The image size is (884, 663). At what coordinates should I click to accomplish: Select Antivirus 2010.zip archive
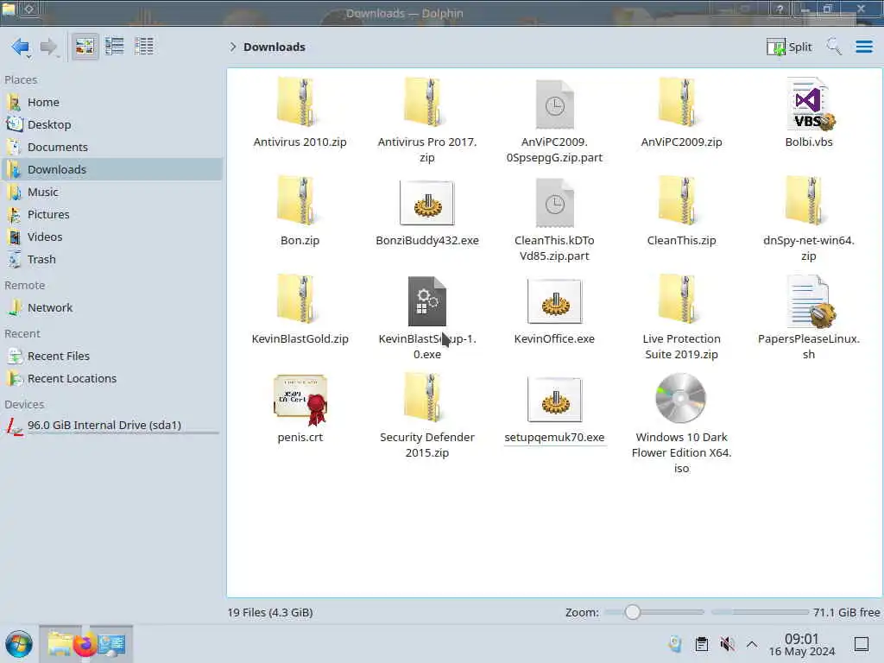click(300, 112)
